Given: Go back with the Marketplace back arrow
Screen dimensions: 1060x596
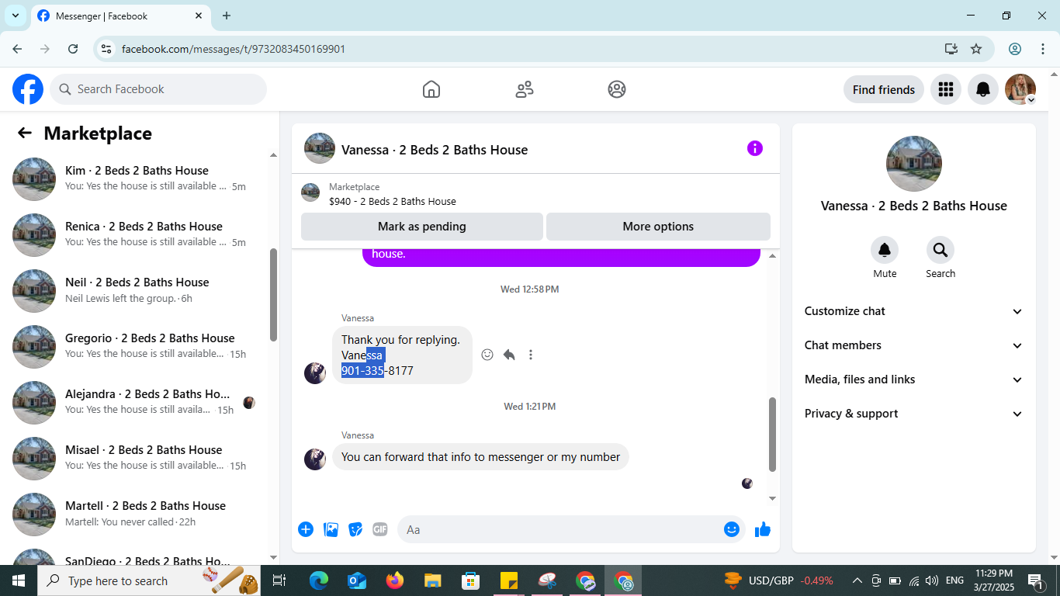Looking at the screenshot, I should click(x=25, y=133).
